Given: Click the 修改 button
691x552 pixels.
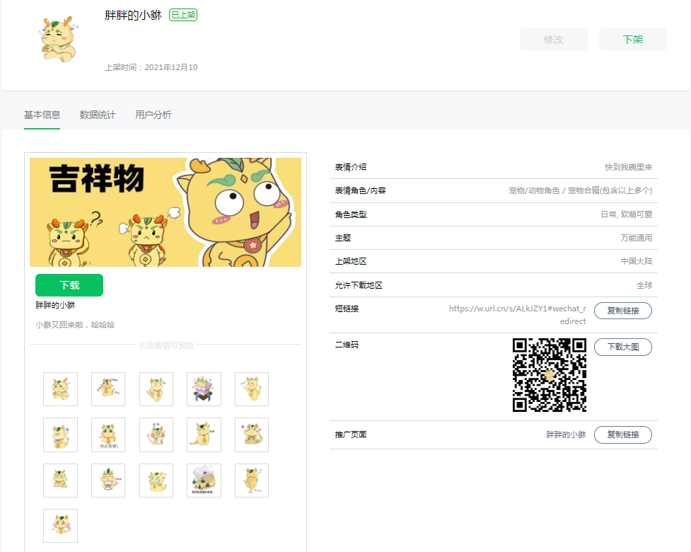Looking at the screenshot, I should click(x=553, y=40).
